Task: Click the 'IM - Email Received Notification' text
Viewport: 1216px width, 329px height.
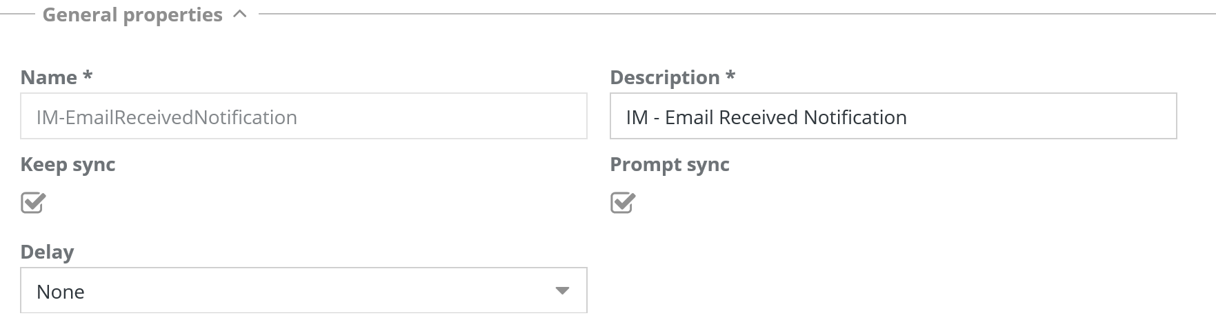Action: (766, 117)
